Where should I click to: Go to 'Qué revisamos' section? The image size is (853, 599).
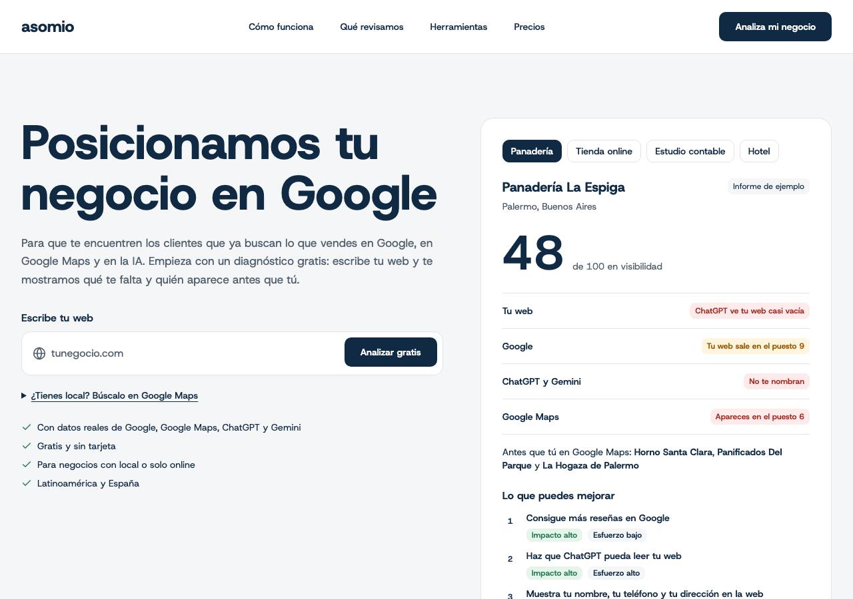tap(372, 27)
